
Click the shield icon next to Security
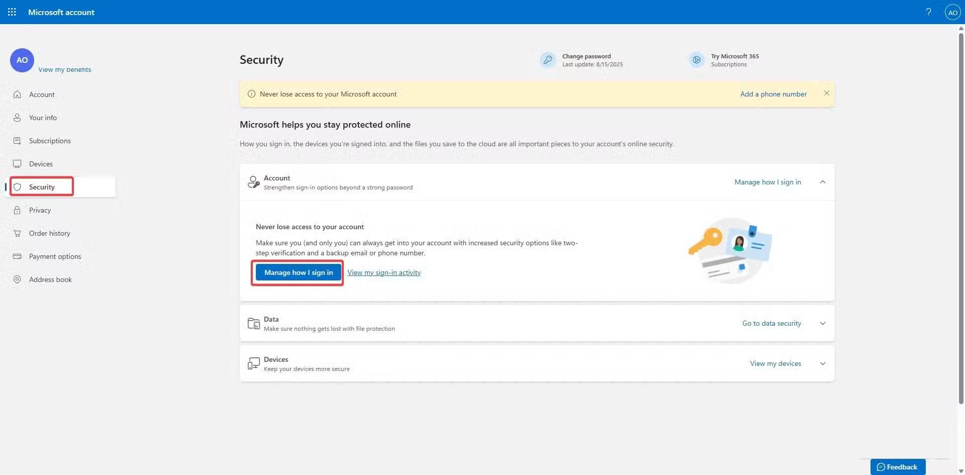point(18,186)
